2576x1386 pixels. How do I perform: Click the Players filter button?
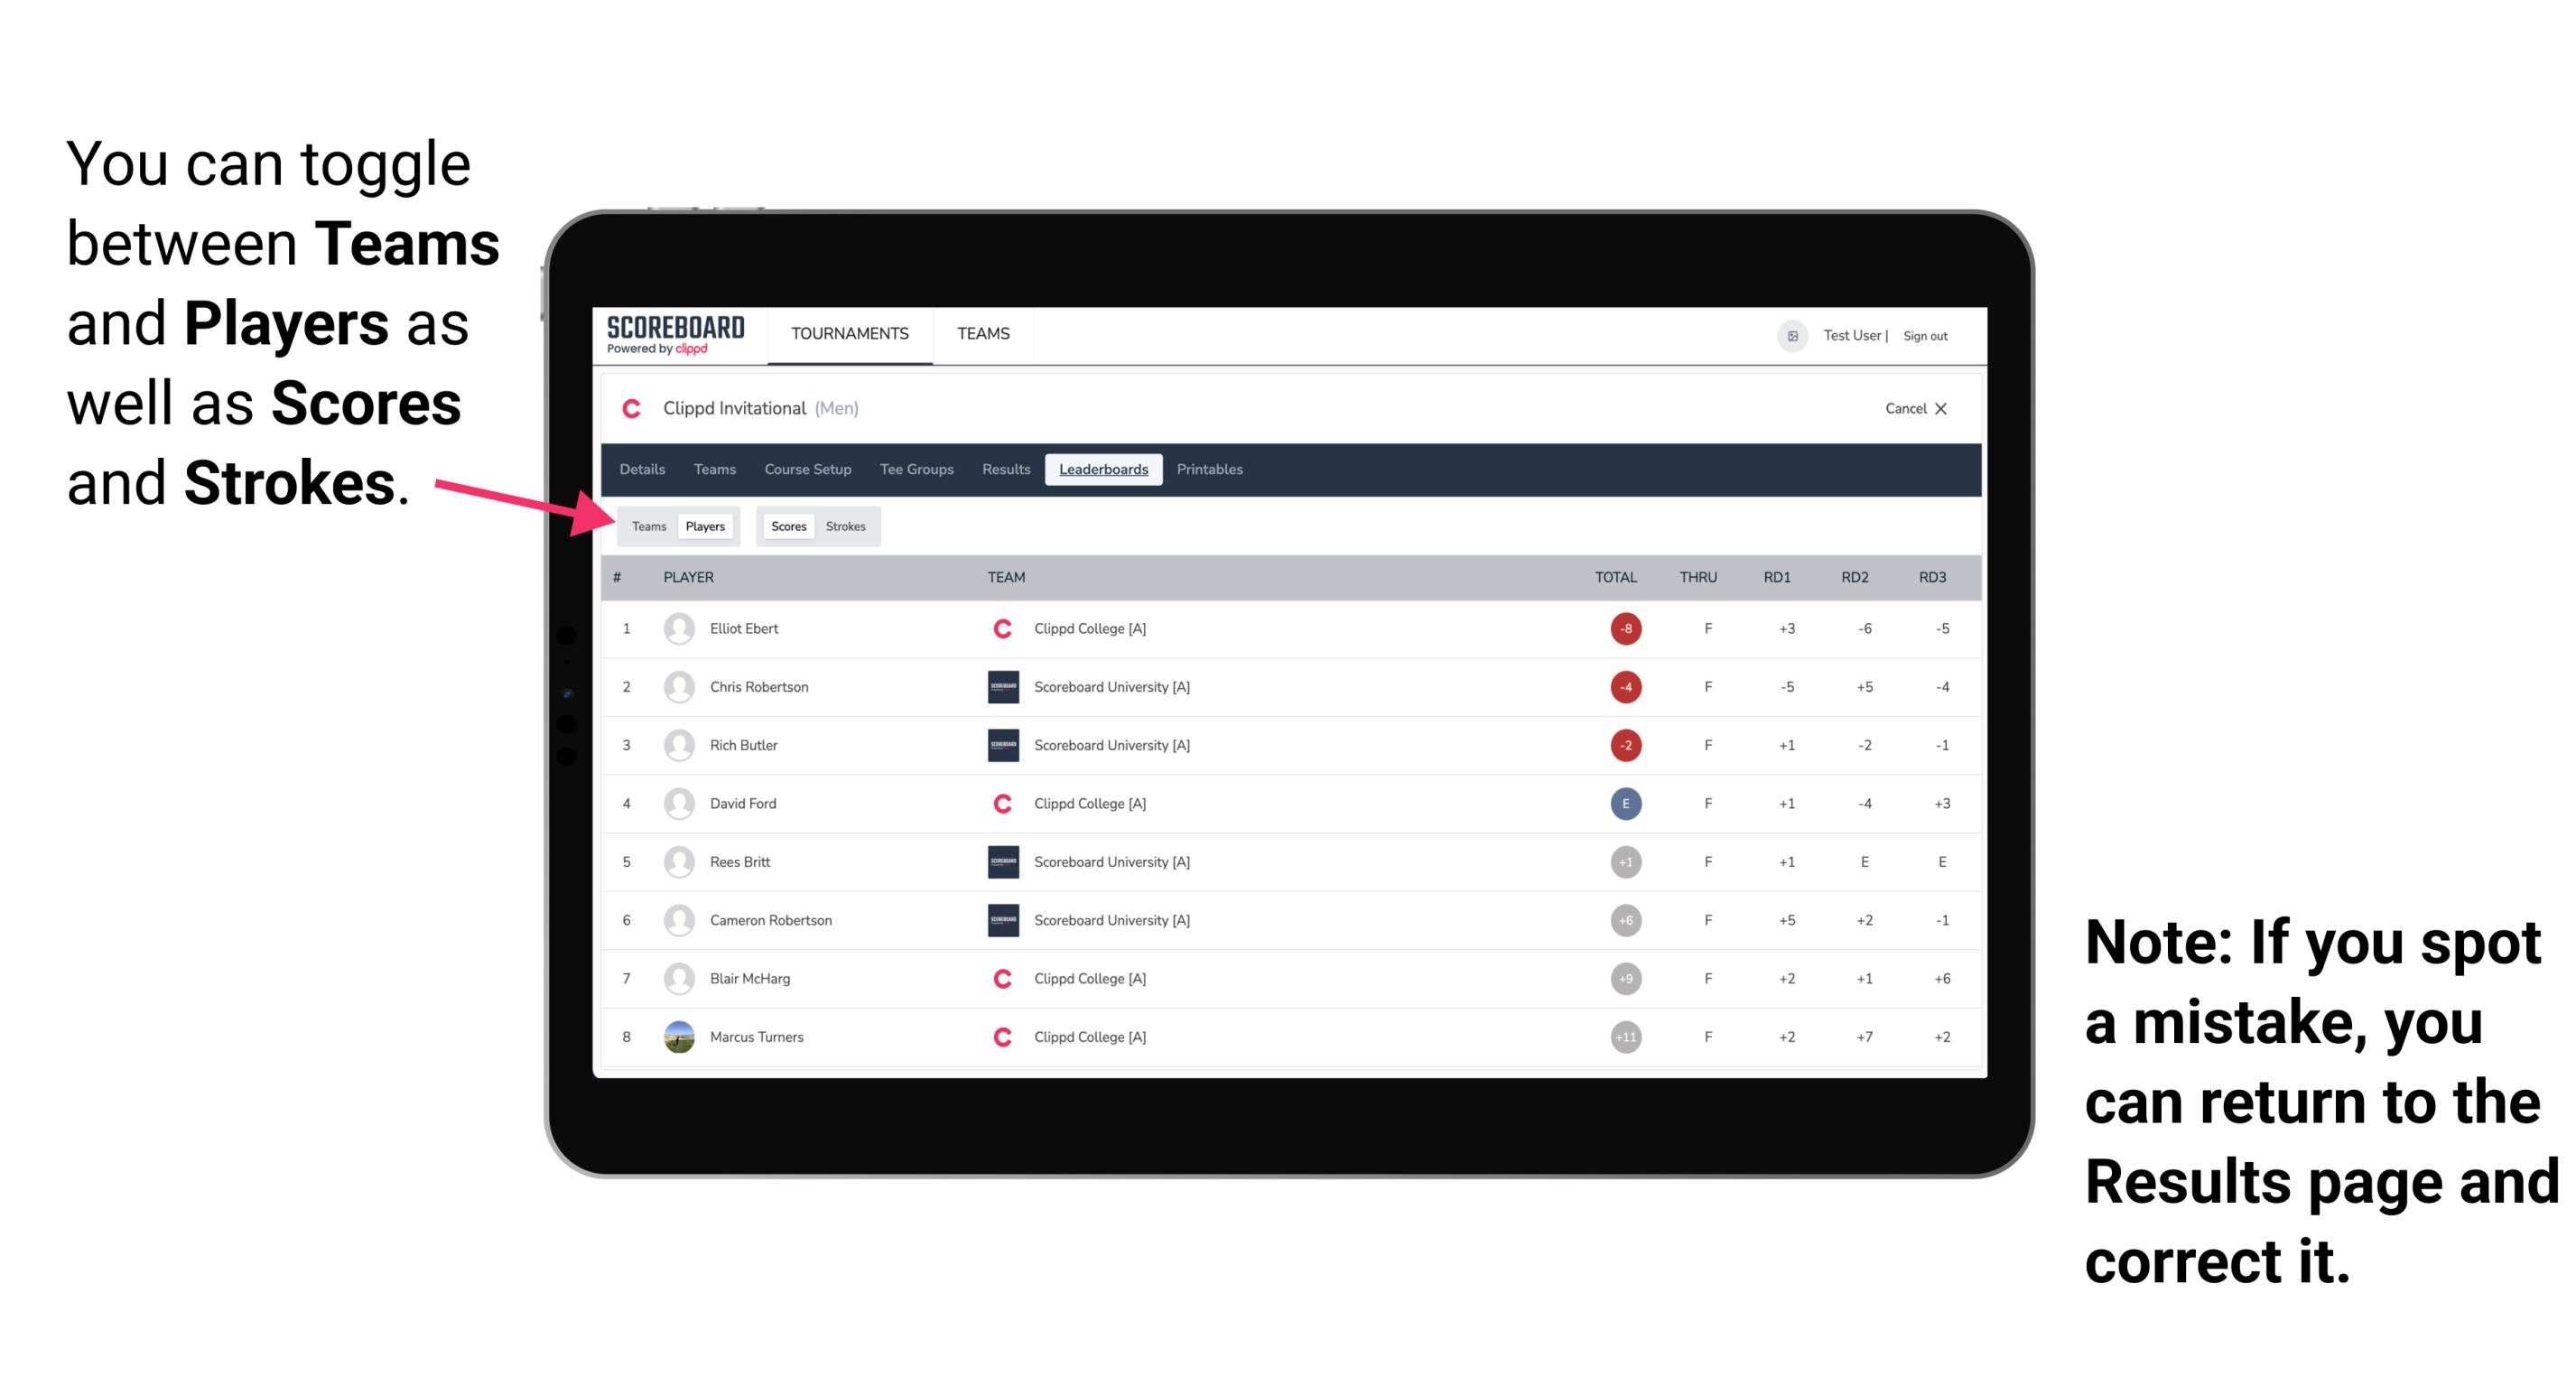[x=704, y=526]
